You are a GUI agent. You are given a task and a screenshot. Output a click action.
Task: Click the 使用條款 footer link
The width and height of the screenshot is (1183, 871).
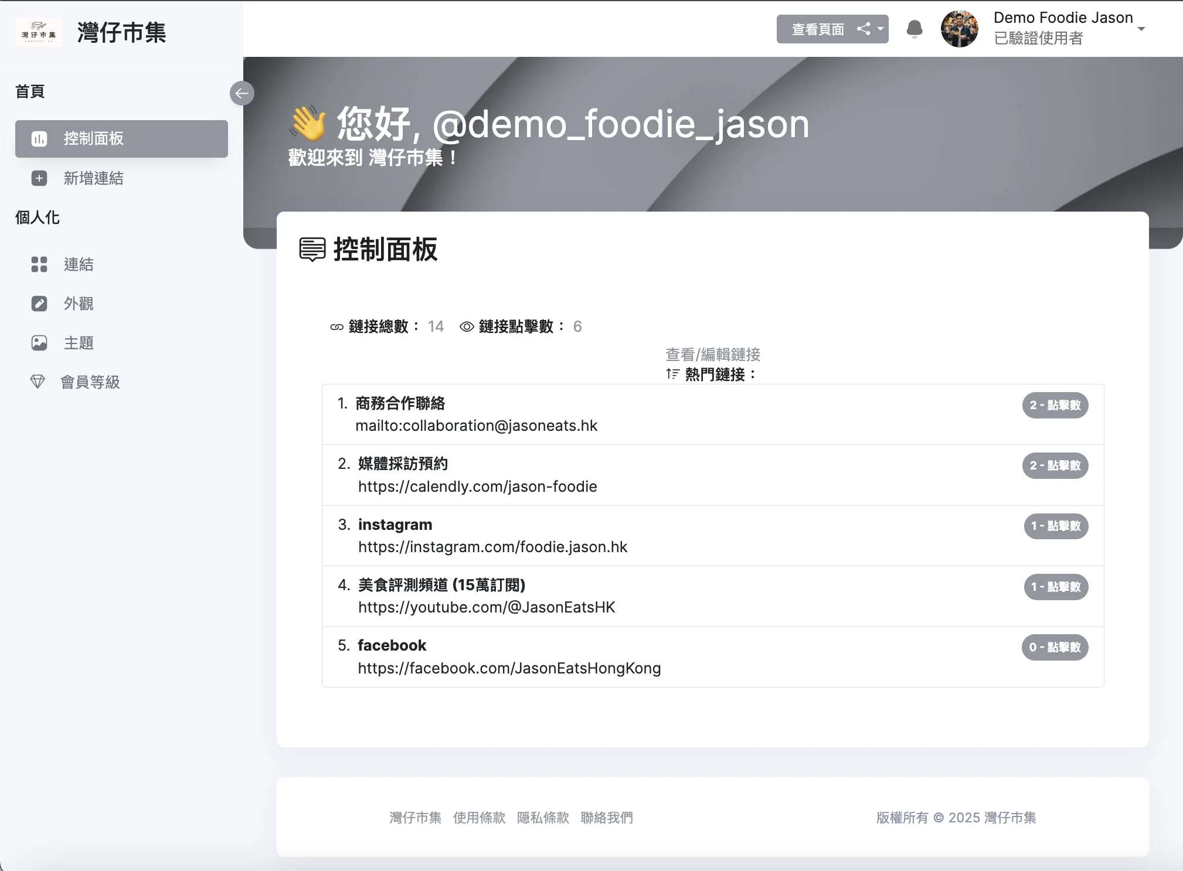pos(479,818)
